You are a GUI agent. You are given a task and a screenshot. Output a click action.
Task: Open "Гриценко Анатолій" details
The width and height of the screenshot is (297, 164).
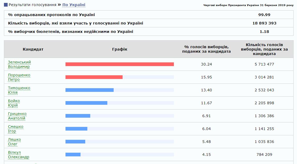17,116
